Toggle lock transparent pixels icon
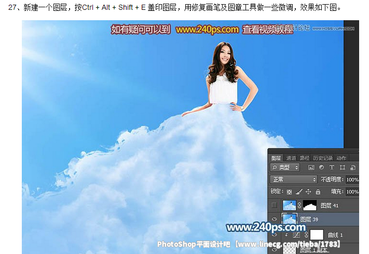Screen dimensions: 369x254 click(289, 192)
